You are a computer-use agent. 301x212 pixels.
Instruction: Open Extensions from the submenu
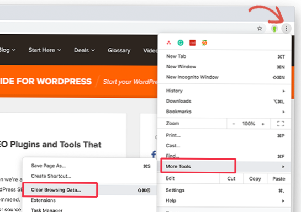click(x=89, y=200)
